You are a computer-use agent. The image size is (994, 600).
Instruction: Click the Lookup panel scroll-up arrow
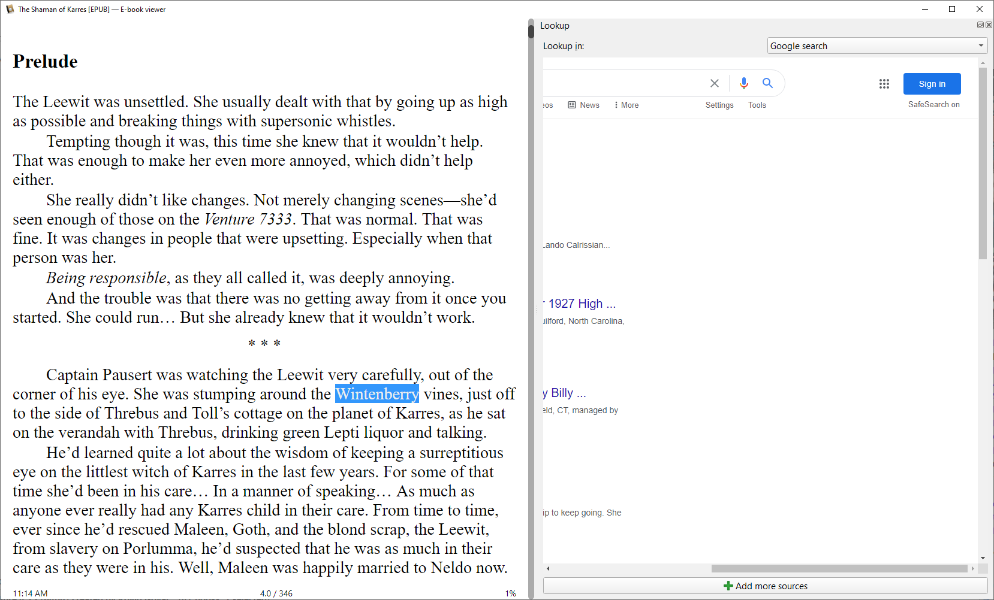983,62
